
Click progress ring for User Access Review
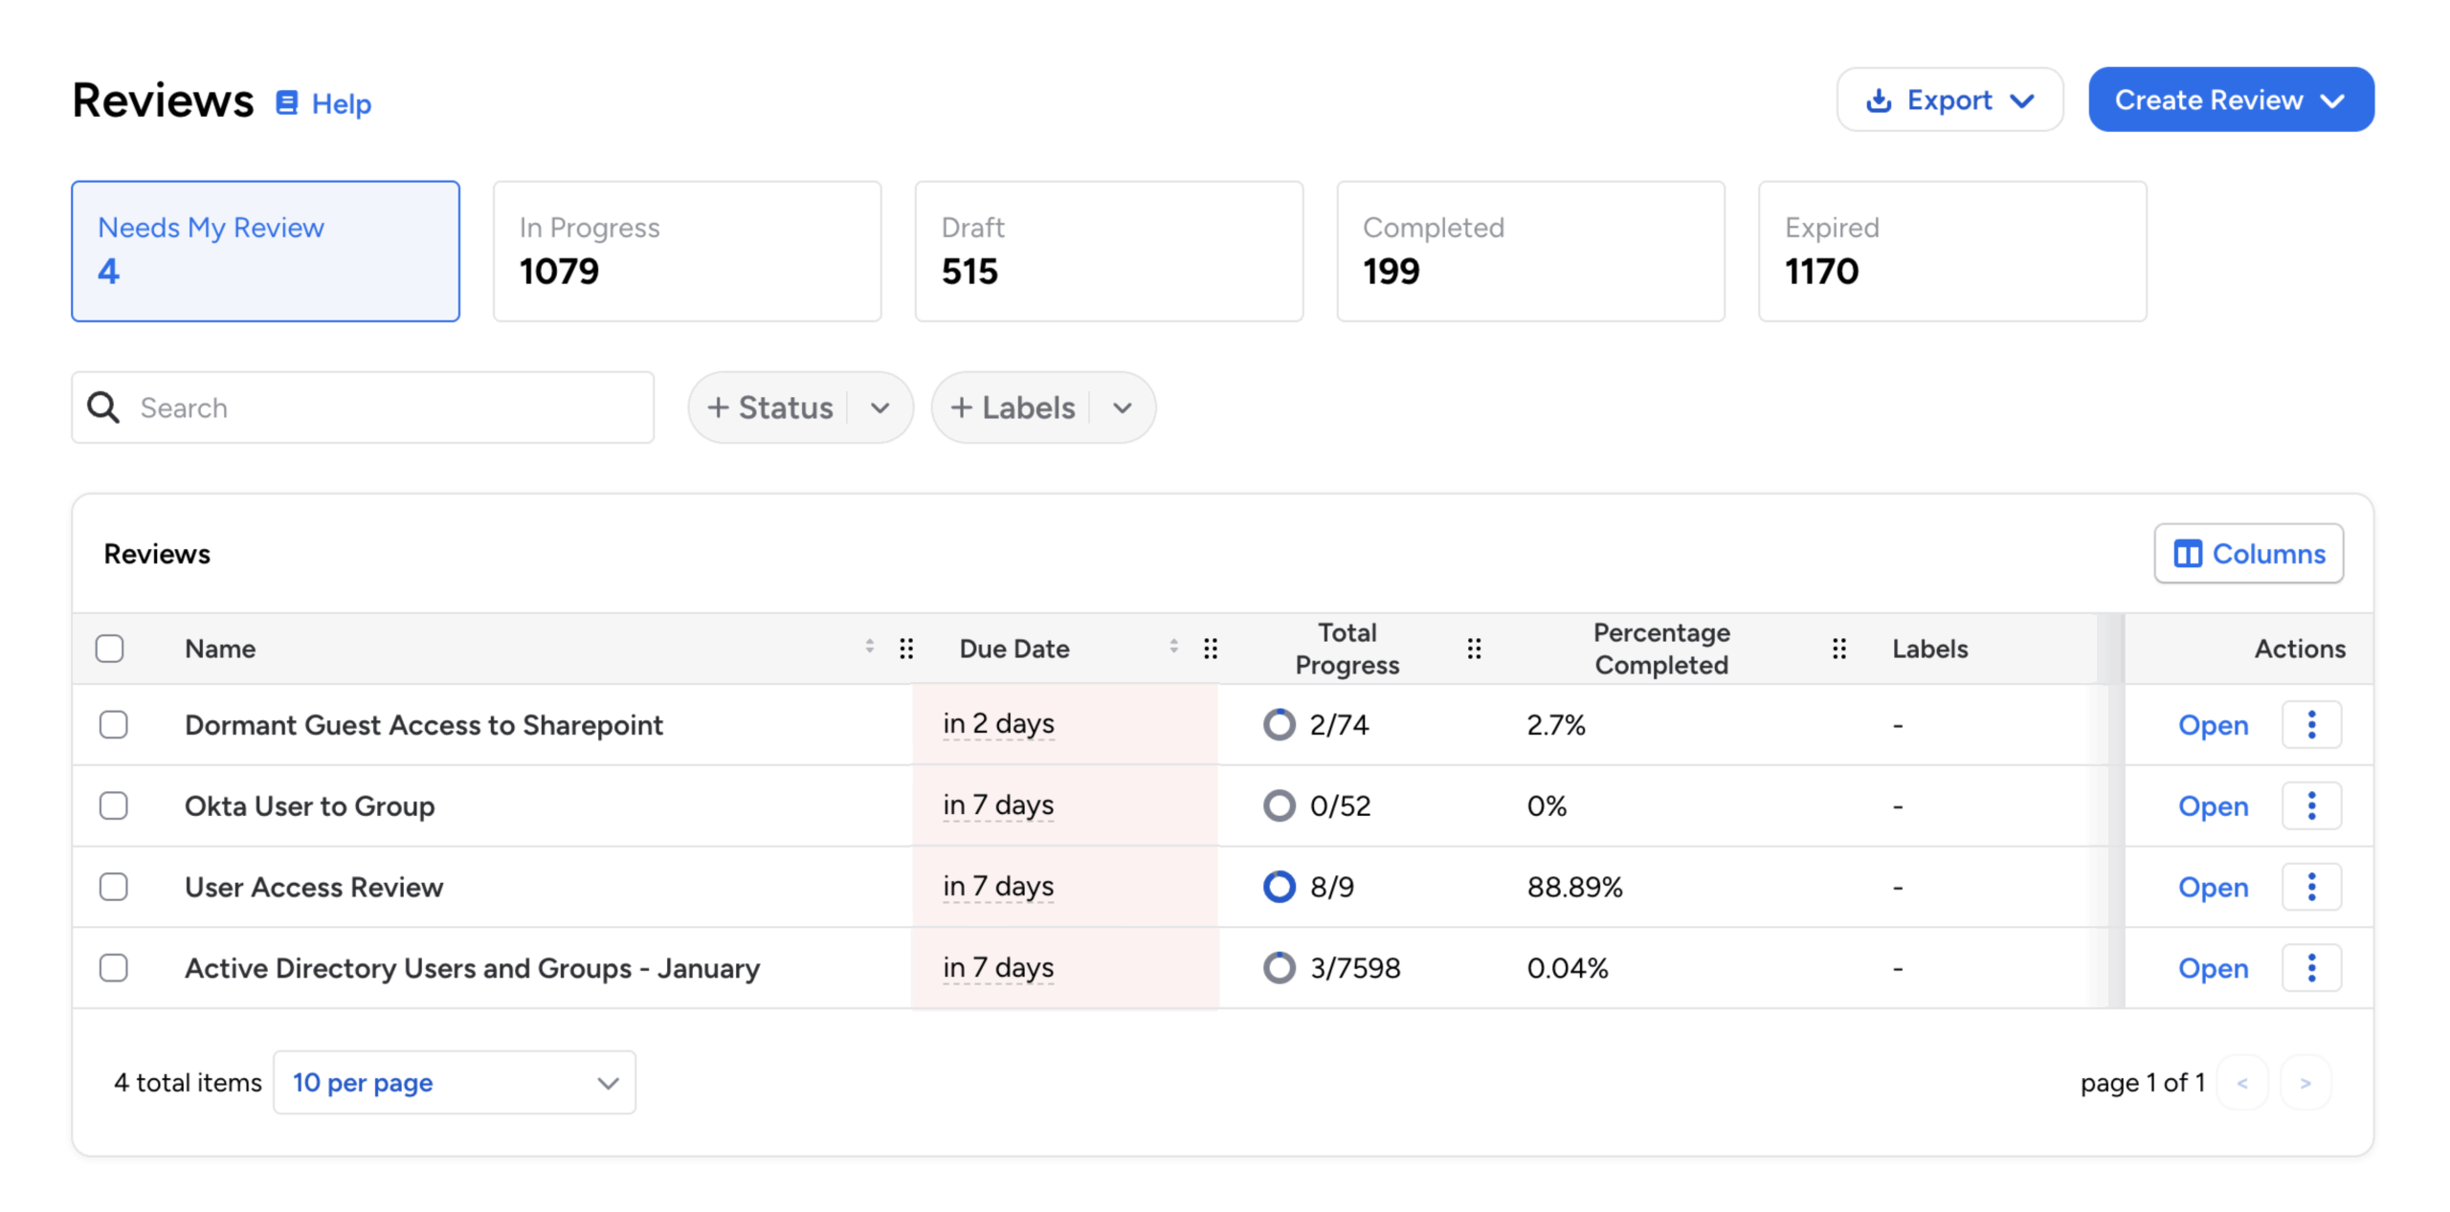pyautogui.click(x=1279, y=887)
